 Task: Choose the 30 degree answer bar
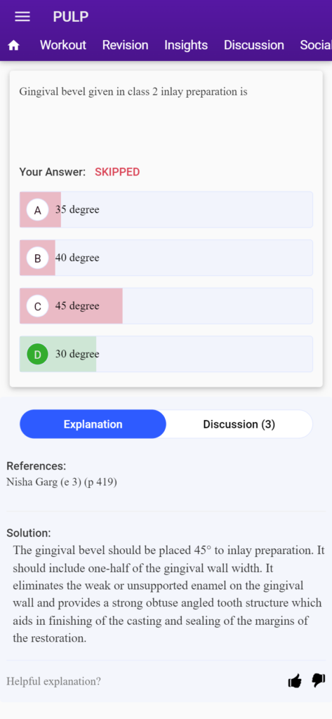click(x=166, y=354)
